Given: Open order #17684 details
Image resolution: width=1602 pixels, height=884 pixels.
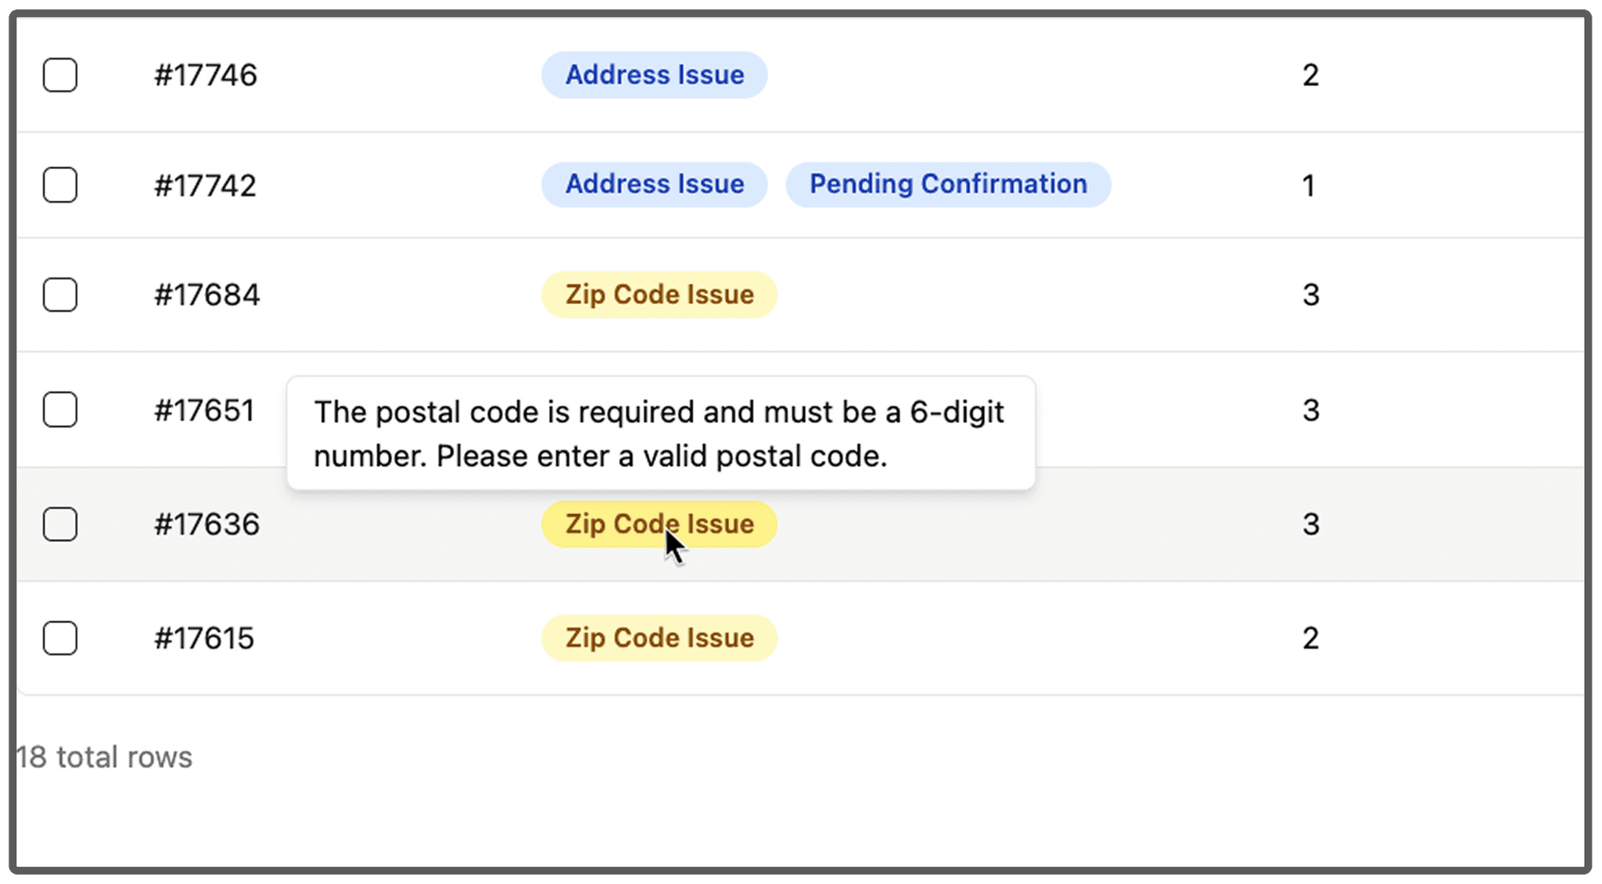Looking at the screenshot, I should tap(207, 295).
